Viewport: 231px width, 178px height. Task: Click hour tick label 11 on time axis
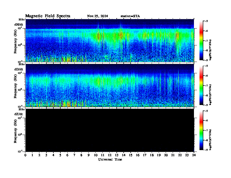pos(103,155)
